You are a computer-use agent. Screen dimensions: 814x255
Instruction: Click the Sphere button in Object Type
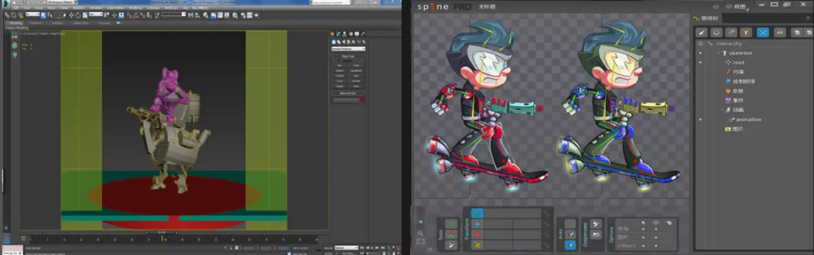point(339,71)
